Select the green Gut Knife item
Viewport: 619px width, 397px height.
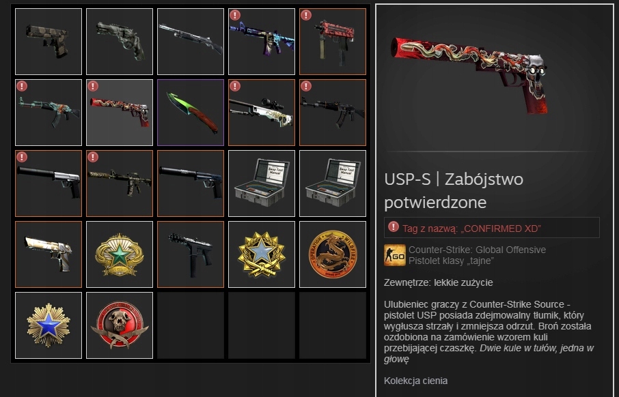pyautogui.click(x=191, y=113)
